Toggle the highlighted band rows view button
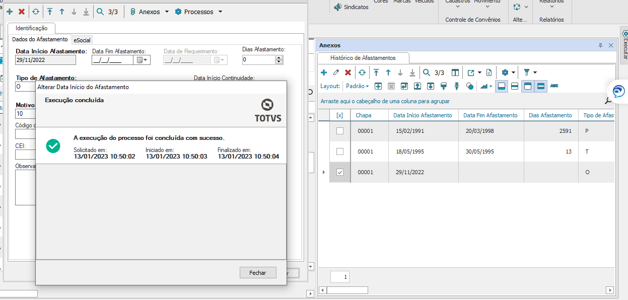 click(x=541, y=86)
